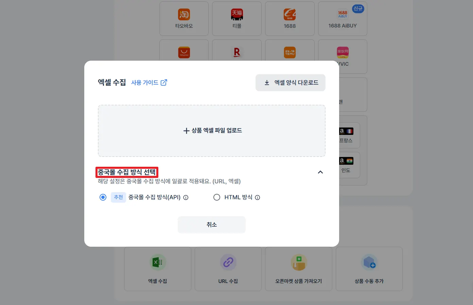Select the Tmall marketplace icon
Viewport: 473px width, 305px height.
click(x=237, y=15)
